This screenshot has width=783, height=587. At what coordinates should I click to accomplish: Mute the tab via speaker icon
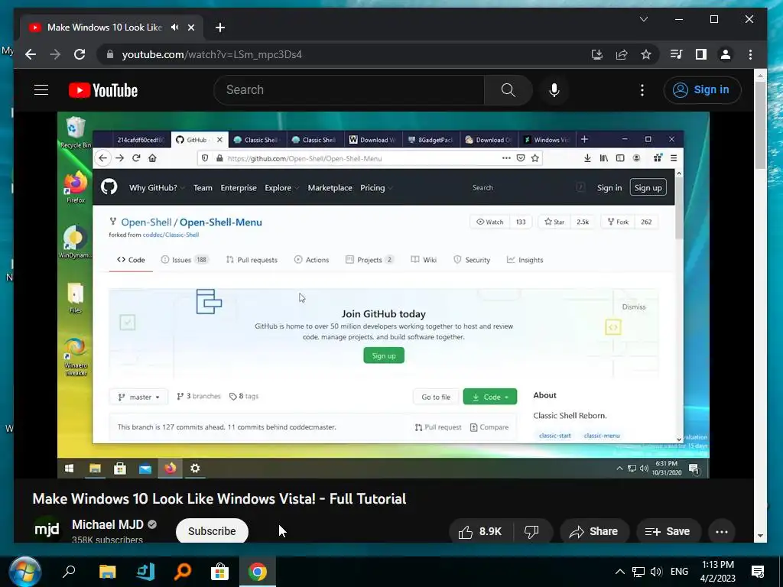(x=175, y=28)
